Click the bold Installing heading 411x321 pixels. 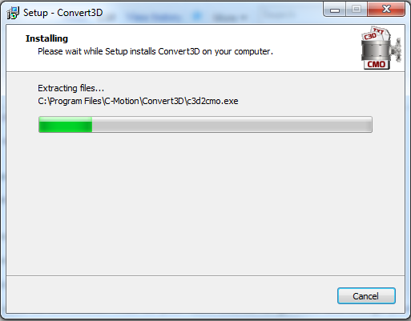click(46, 38)
